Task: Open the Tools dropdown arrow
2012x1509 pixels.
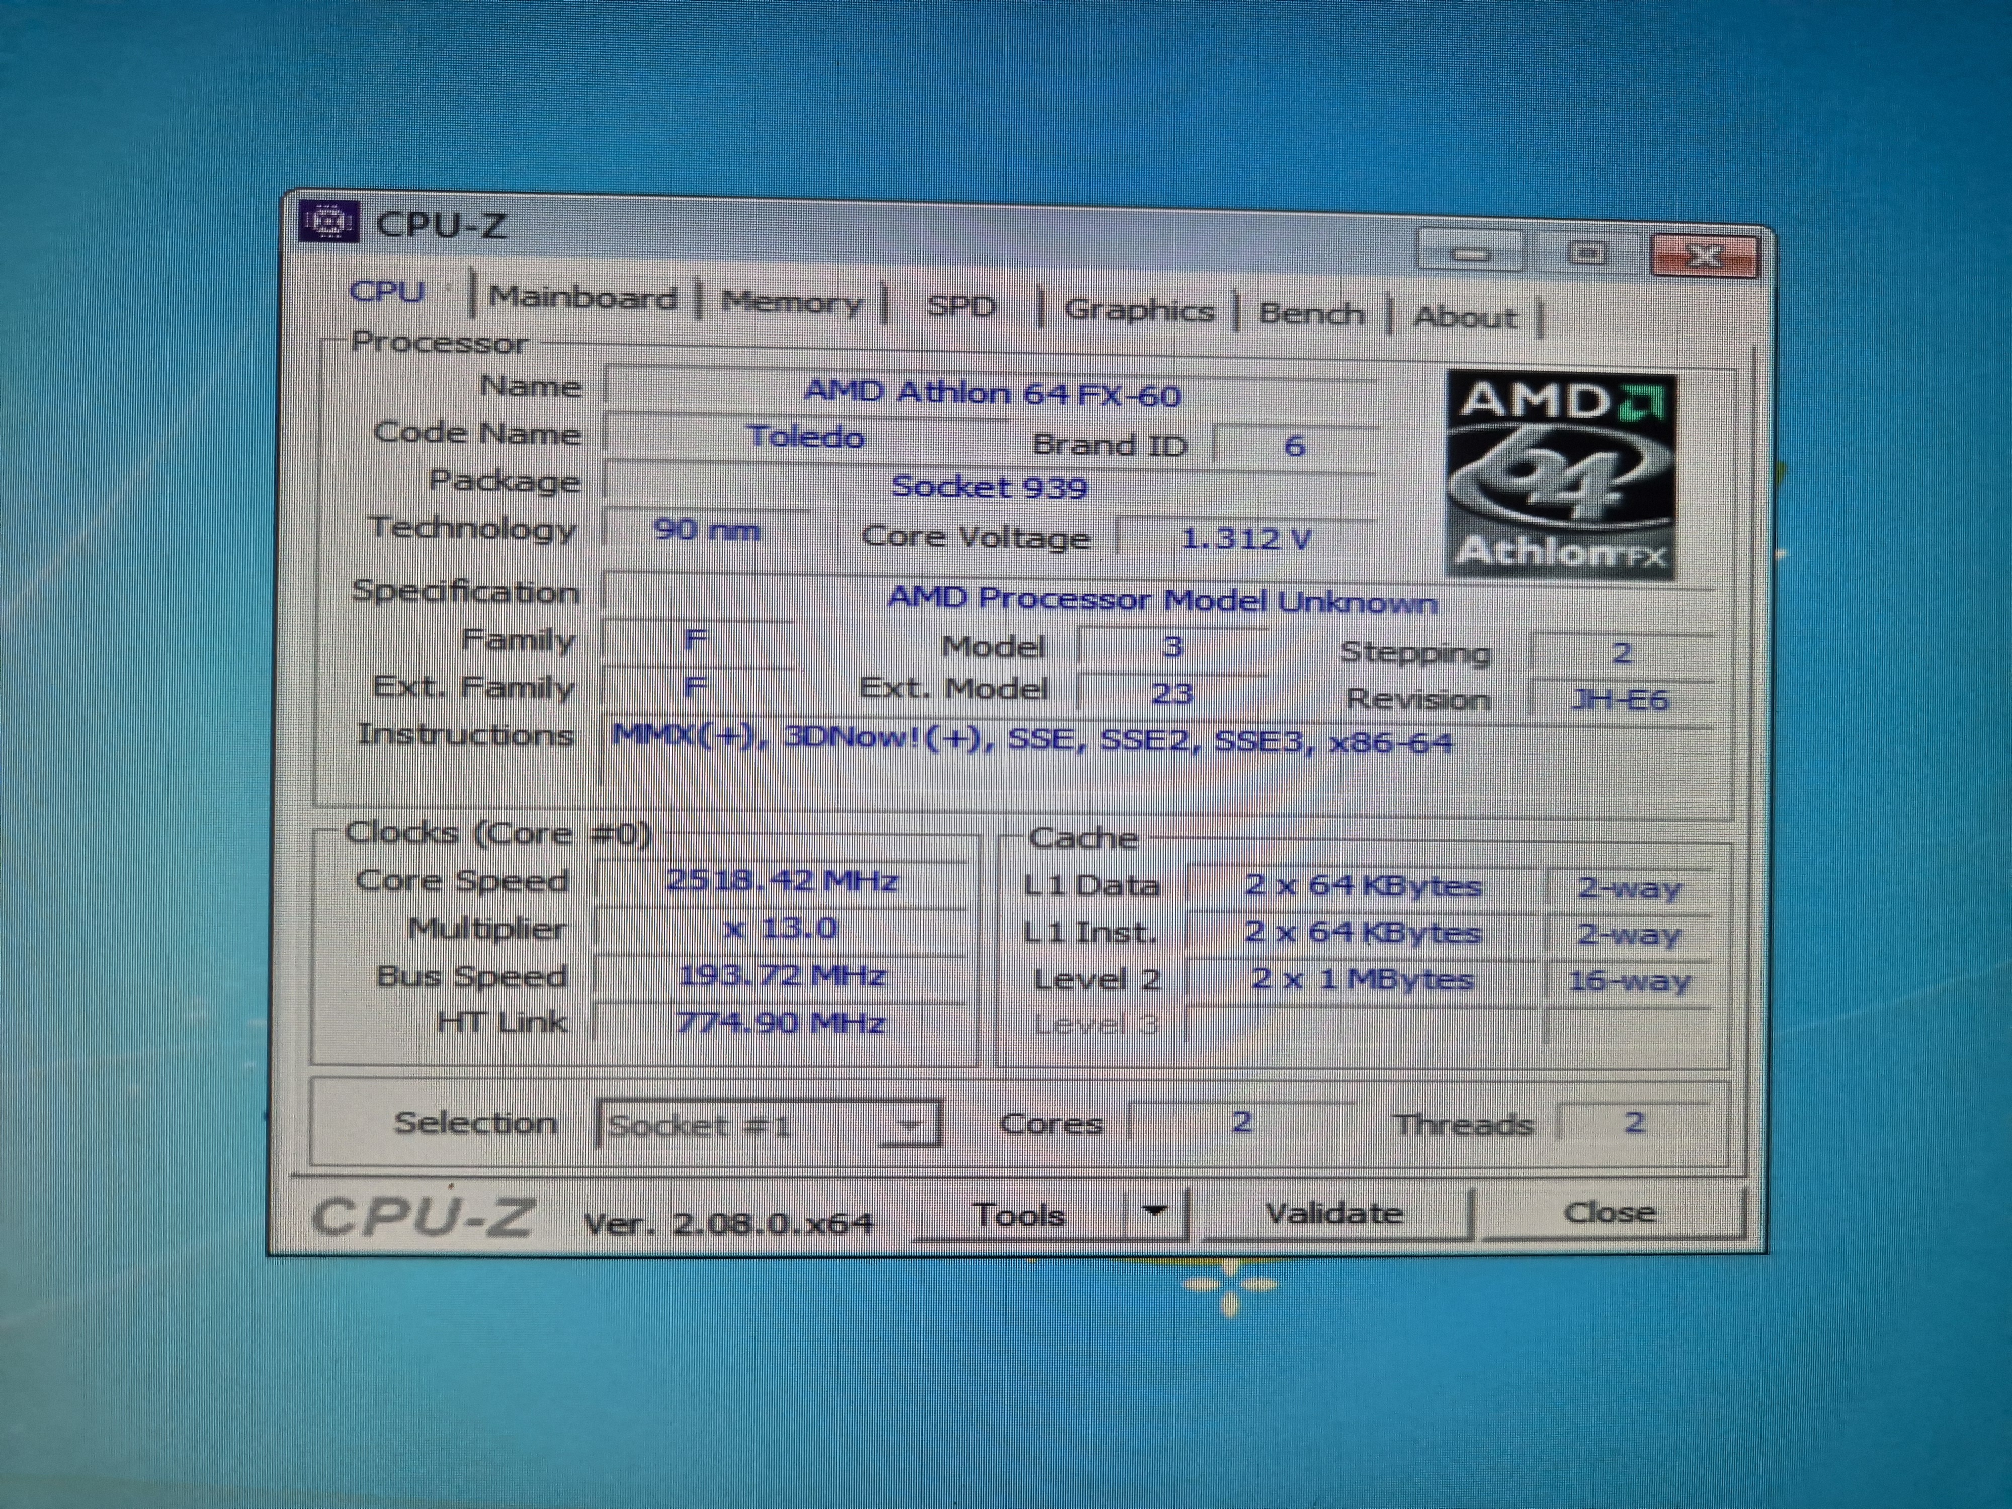Action: (1155, 1212)
